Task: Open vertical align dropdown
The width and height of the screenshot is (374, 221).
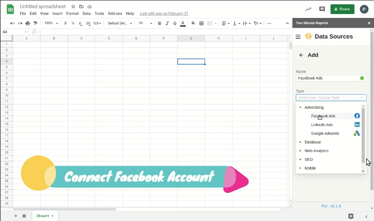Action: 236,23
